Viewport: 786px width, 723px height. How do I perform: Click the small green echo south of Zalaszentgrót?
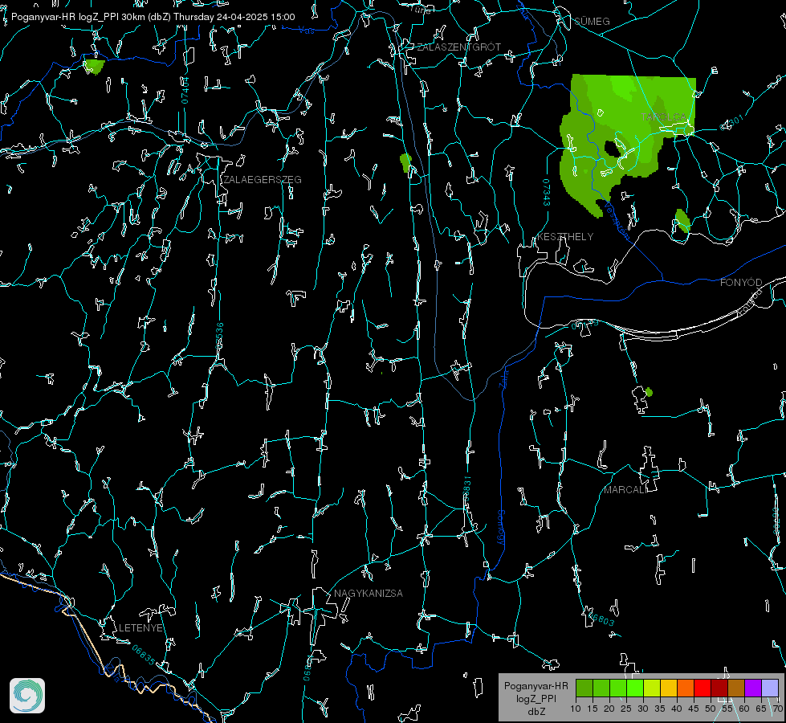tap(405, 163)
